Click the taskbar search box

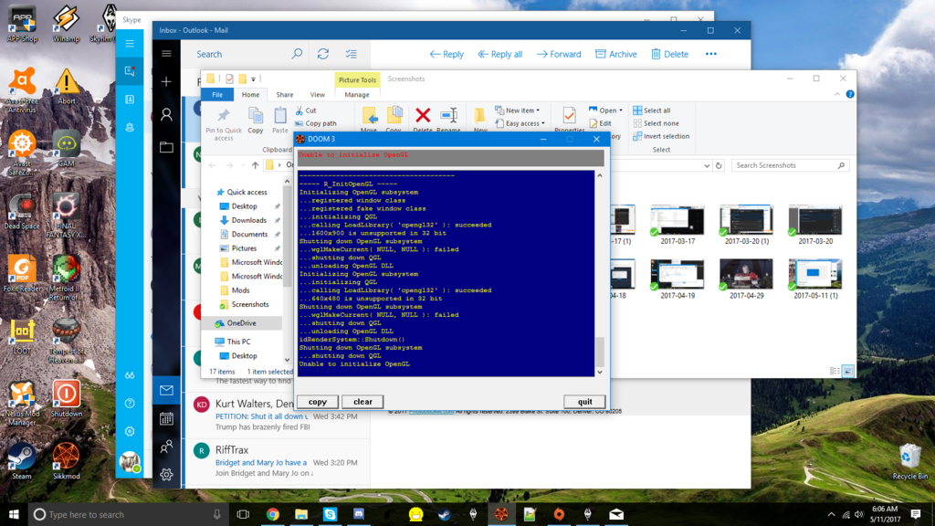[x=128, y=514]
